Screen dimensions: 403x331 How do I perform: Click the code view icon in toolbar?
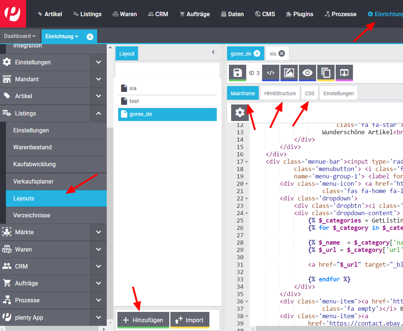coord(271,73)
